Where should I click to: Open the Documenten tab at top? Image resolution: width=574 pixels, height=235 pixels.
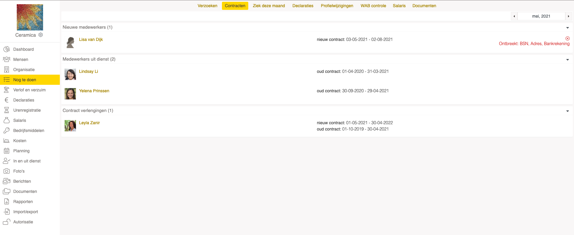424,6
